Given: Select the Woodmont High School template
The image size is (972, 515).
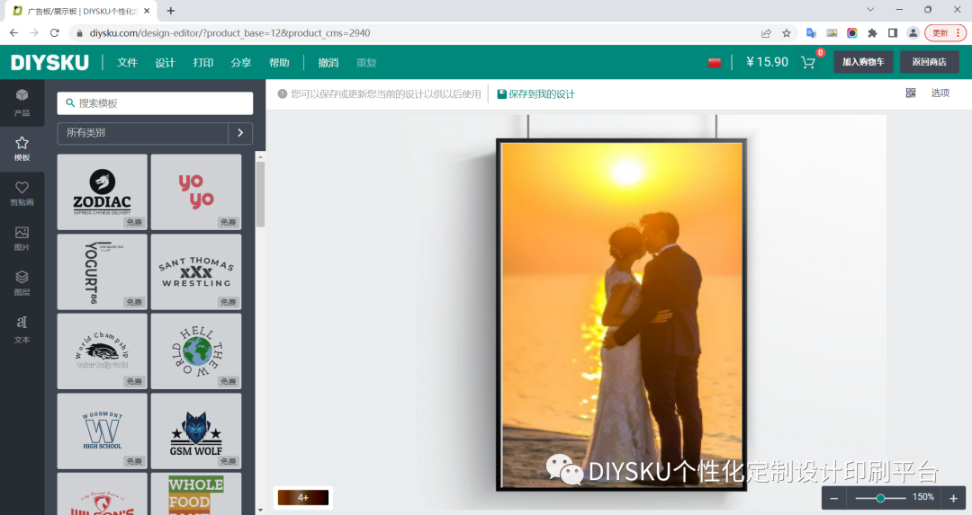Looking at the screenshot, I should click(103, 431).
